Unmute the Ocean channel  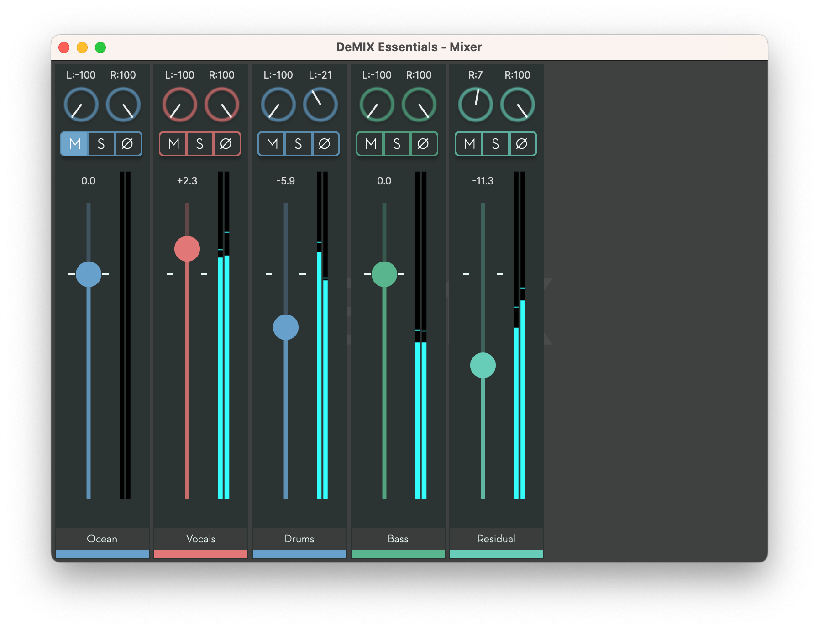74,144
